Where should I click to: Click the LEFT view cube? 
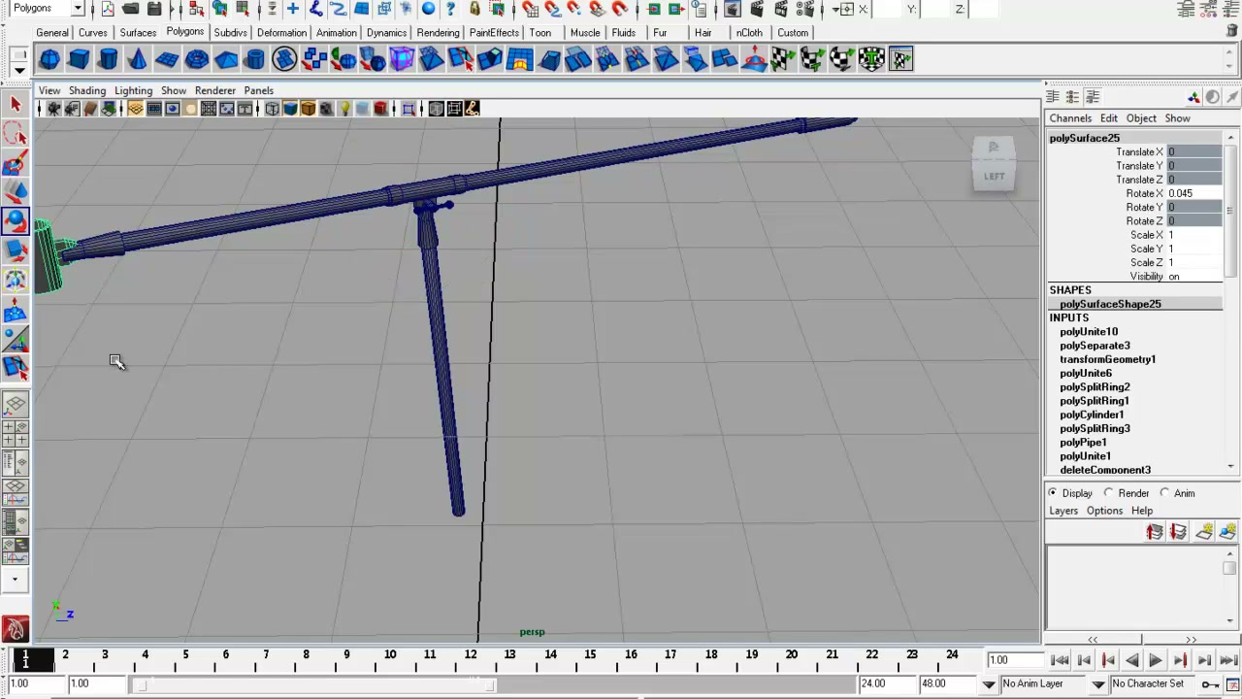click(x=994, y=165)
